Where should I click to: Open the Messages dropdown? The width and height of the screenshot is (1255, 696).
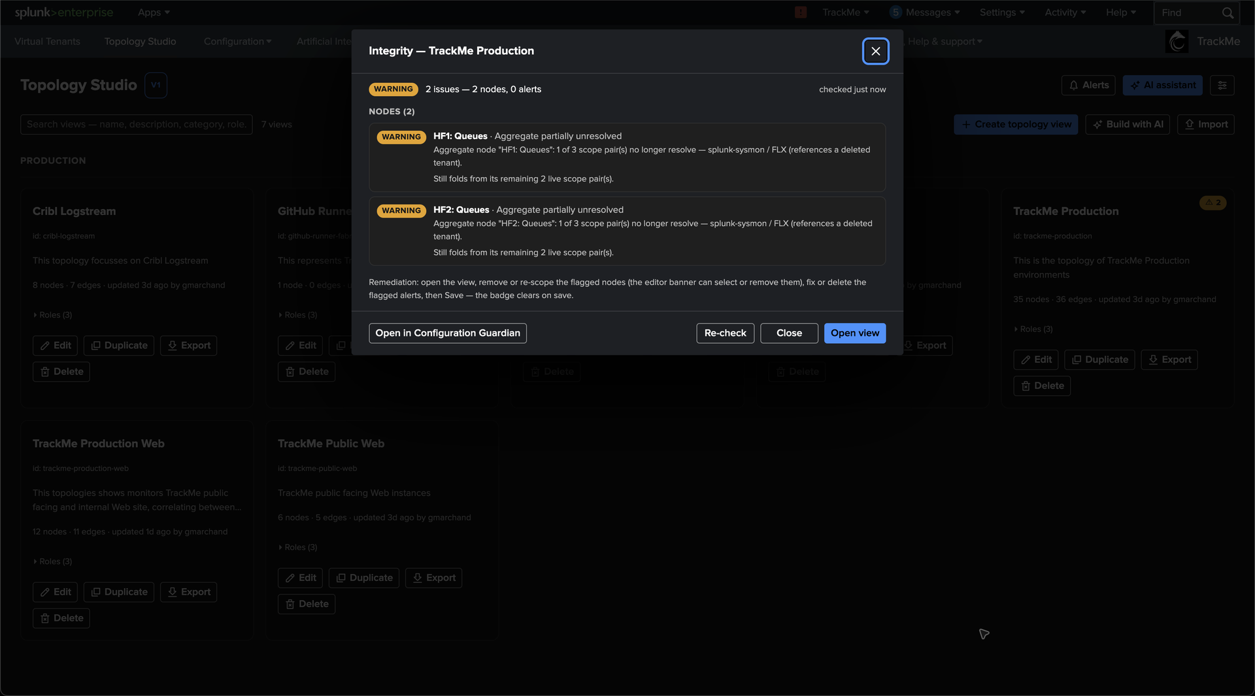pos(924,12)
